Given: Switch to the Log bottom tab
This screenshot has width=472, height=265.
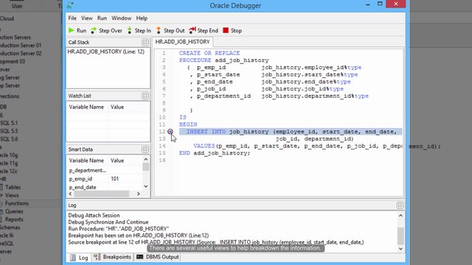Looking at the screenshot, I should pos(79,258).
